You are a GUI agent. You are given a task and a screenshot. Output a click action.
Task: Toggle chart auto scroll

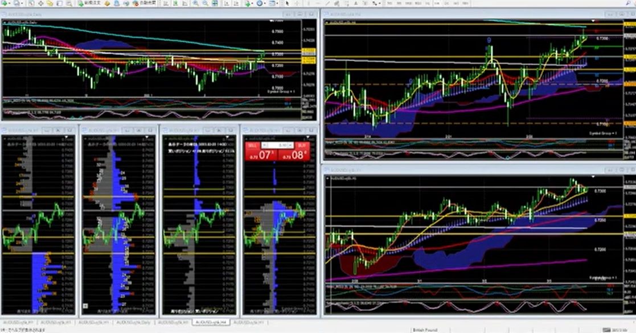click(227, 3)
